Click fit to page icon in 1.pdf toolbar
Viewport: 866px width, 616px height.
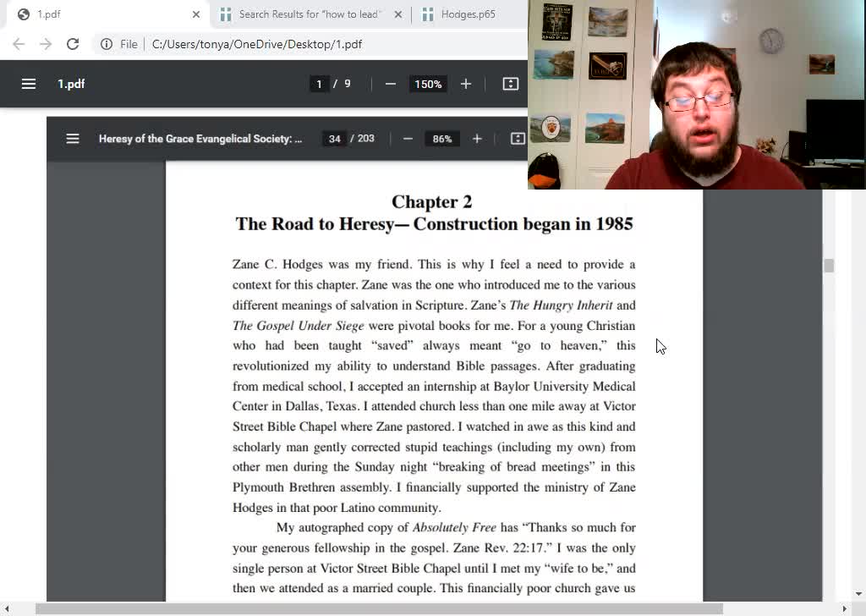coord(510,84)
